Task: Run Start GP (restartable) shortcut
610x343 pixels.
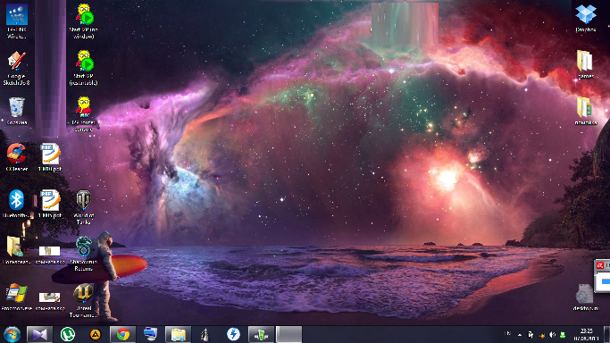Action: (x=83, y=68)
